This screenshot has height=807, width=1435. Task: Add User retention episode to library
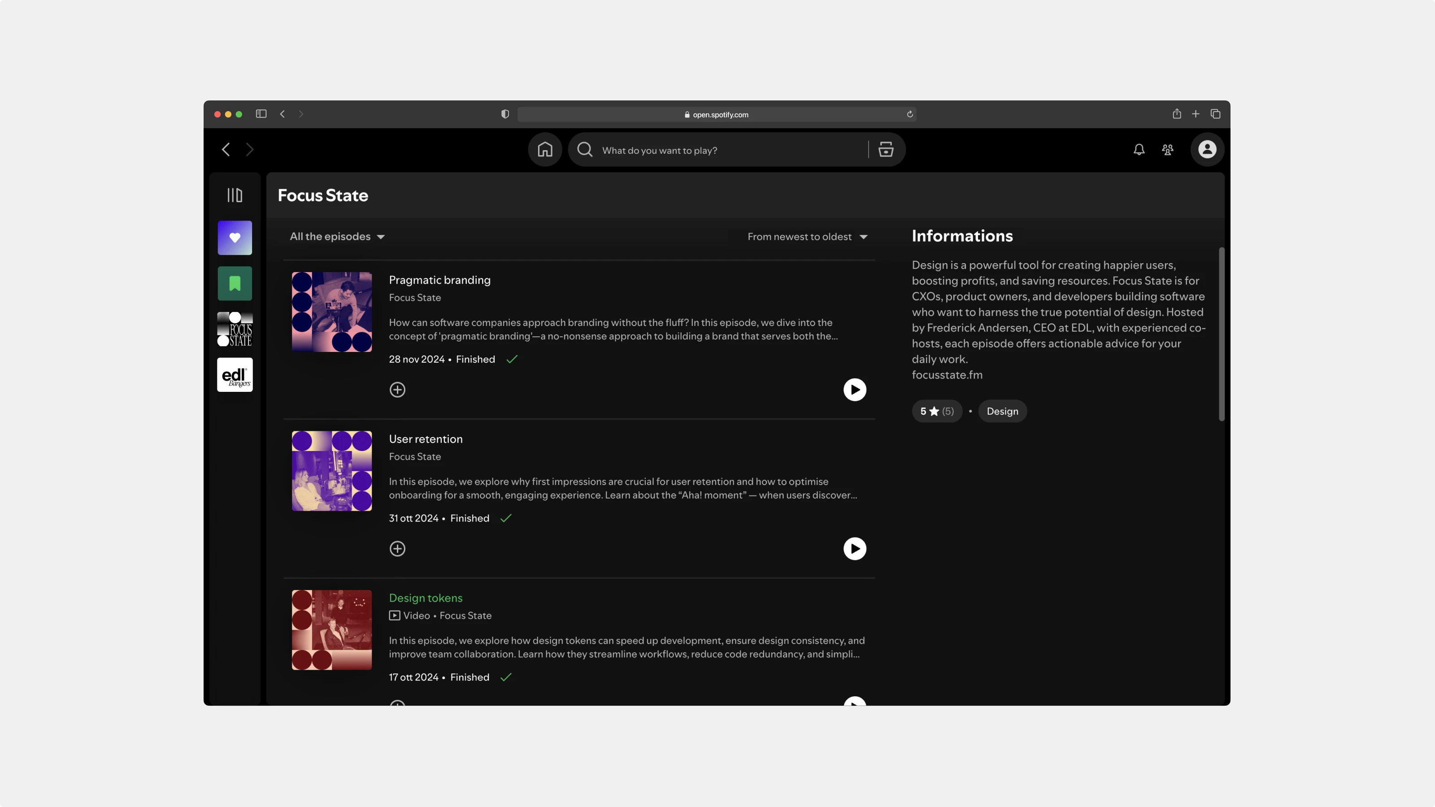[x=397, y=549]
